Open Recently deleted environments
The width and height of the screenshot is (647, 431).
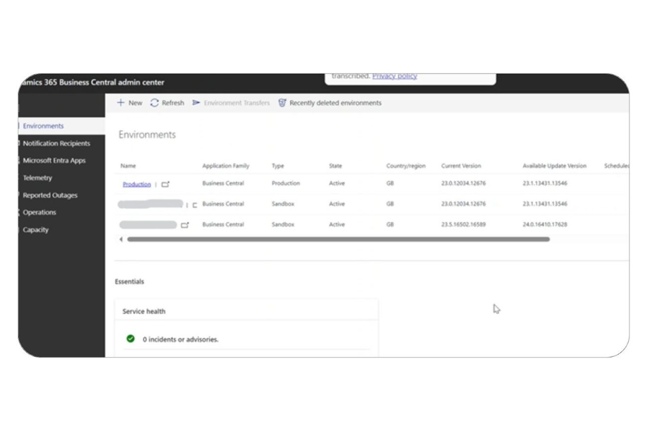tap(335, 103)
